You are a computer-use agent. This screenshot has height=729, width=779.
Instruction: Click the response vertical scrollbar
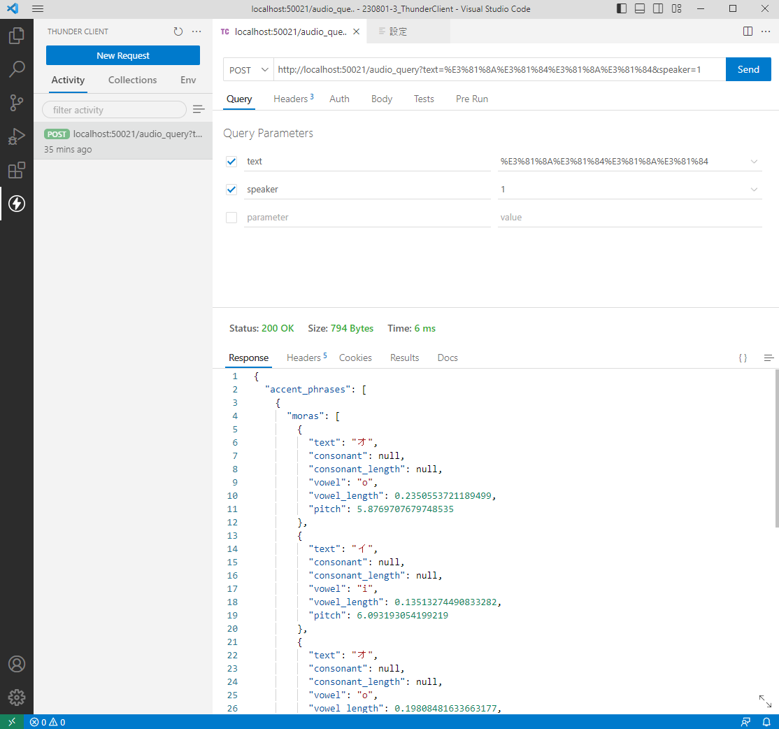click(x=776, y=448)
